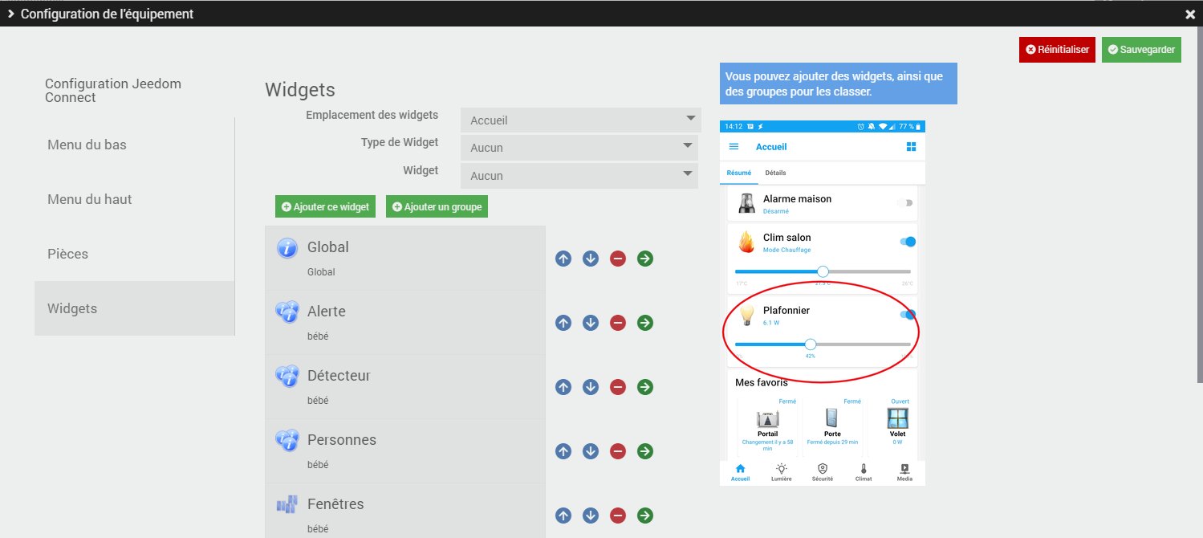
Task: Move the Global widget up
Action: [563, 259]
